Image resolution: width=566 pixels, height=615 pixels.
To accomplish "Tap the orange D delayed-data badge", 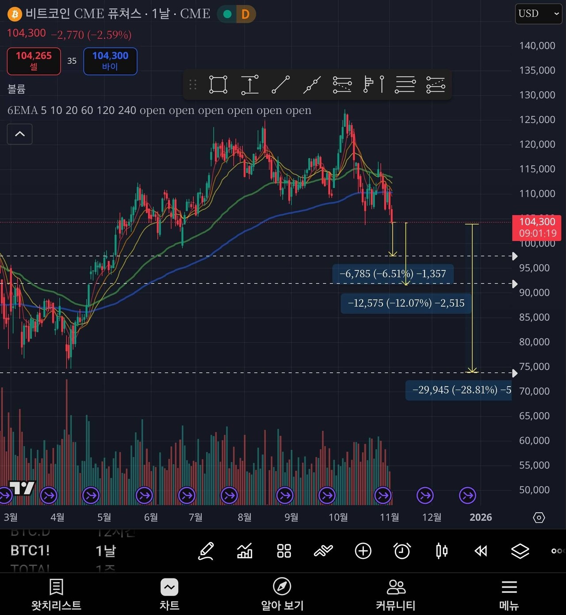I will pyautogui.click(x=245, y=14).
